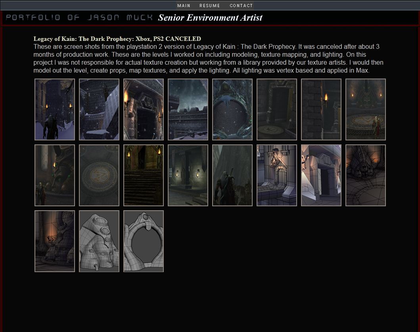Open thumbnail of red-robed figure on seal floor
This screenshot has width=420, height=332.
pyautogui.click(x=366, y=109)
